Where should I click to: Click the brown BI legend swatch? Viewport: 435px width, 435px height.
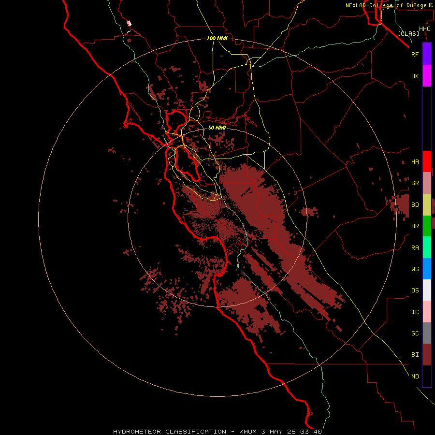[427, 355]
